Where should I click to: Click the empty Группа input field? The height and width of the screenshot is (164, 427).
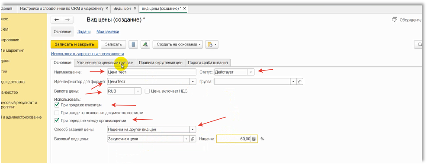coord(253,81)
